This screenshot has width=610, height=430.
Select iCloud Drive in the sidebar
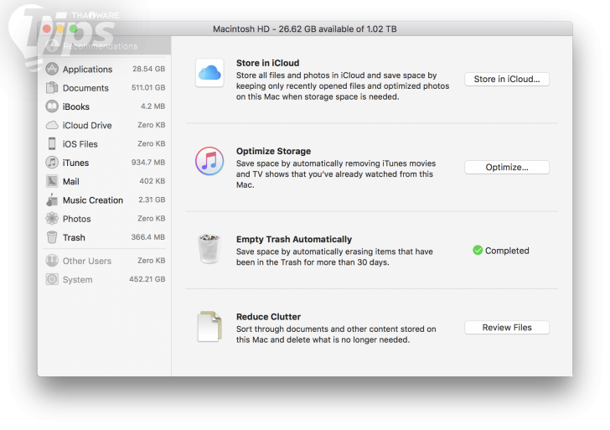[x=105, y=125]
